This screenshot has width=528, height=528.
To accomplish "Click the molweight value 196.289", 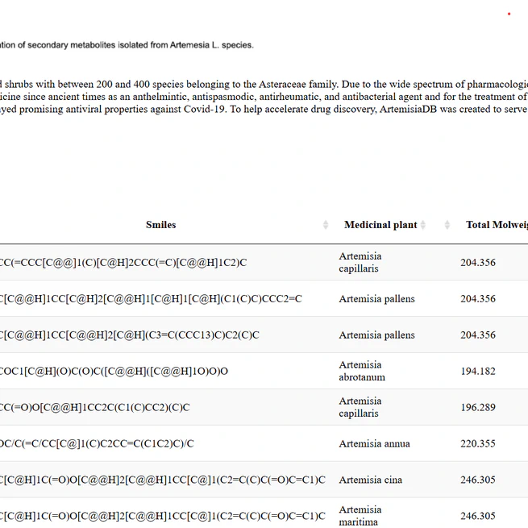I will tap(478, 408).
